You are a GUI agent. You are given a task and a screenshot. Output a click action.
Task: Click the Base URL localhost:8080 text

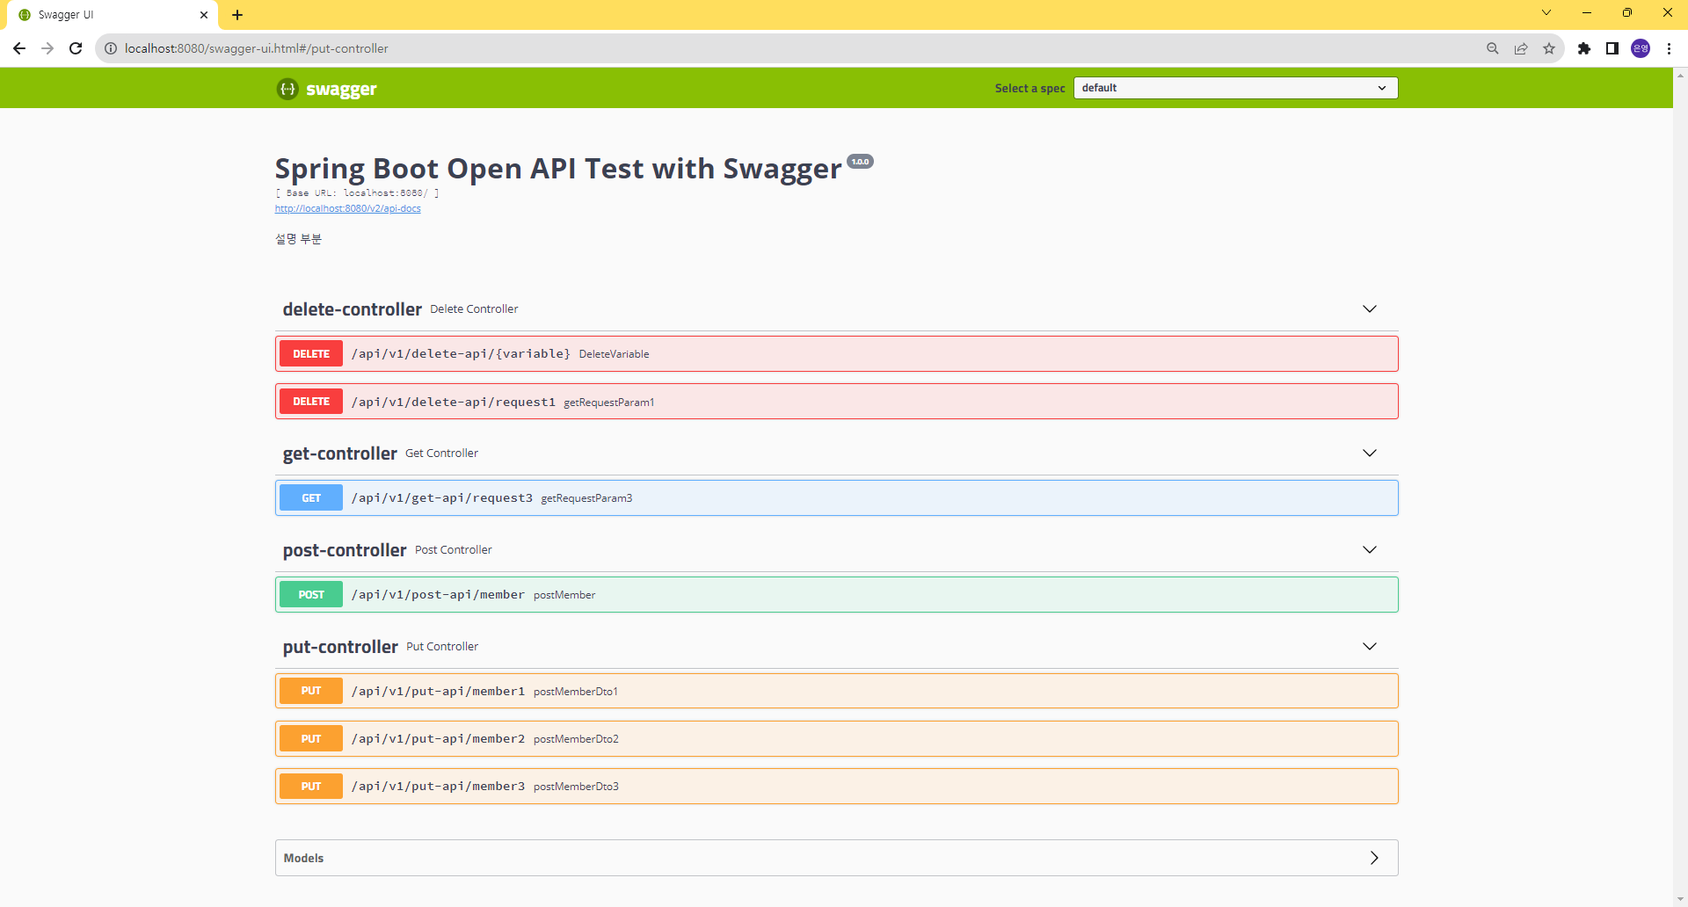(357, 192)
